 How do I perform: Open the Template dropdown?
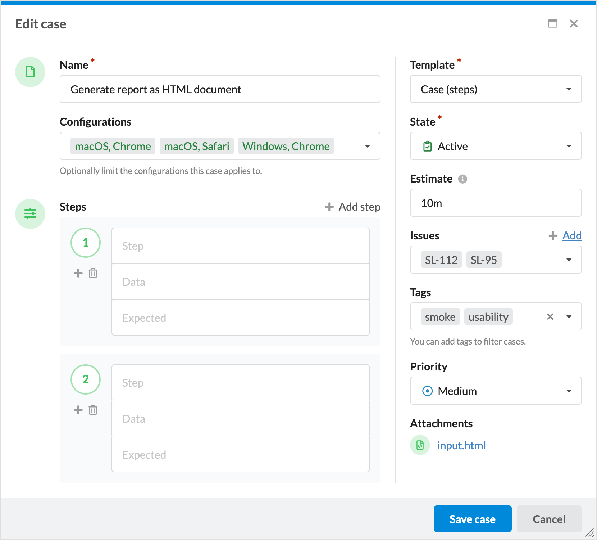[x=496, y=89]
